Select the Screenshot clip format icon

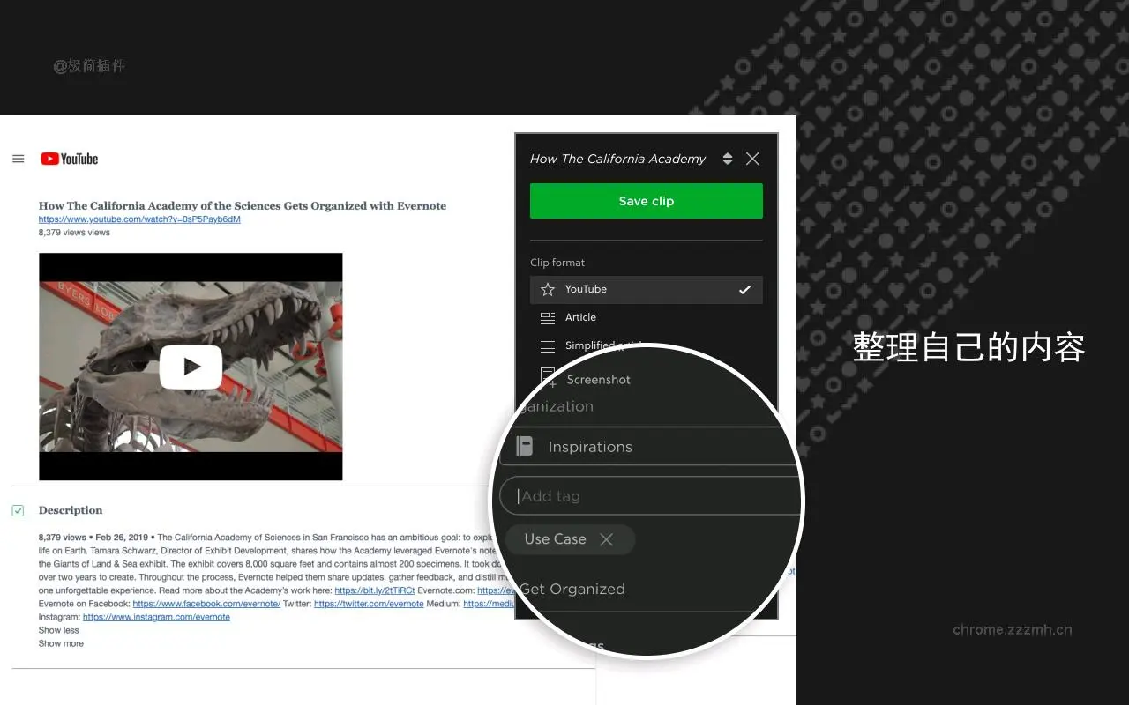[547, 378]
